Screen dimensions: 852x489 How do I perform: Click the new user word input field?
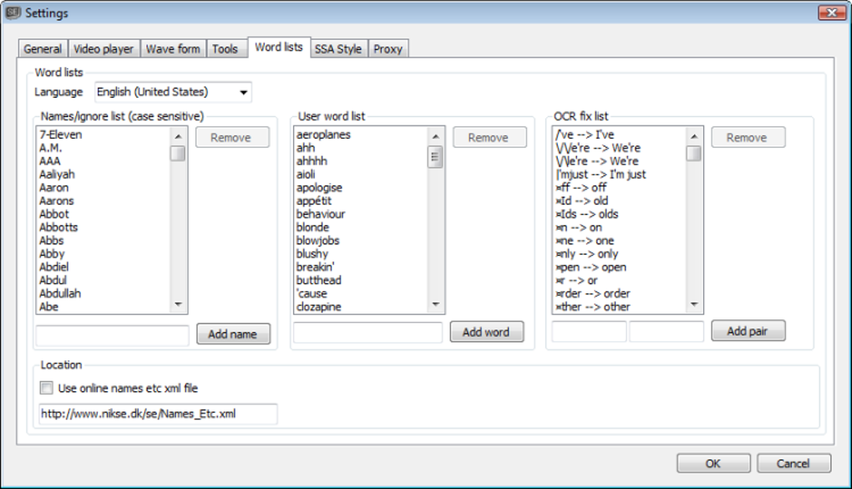click(368, 333)
